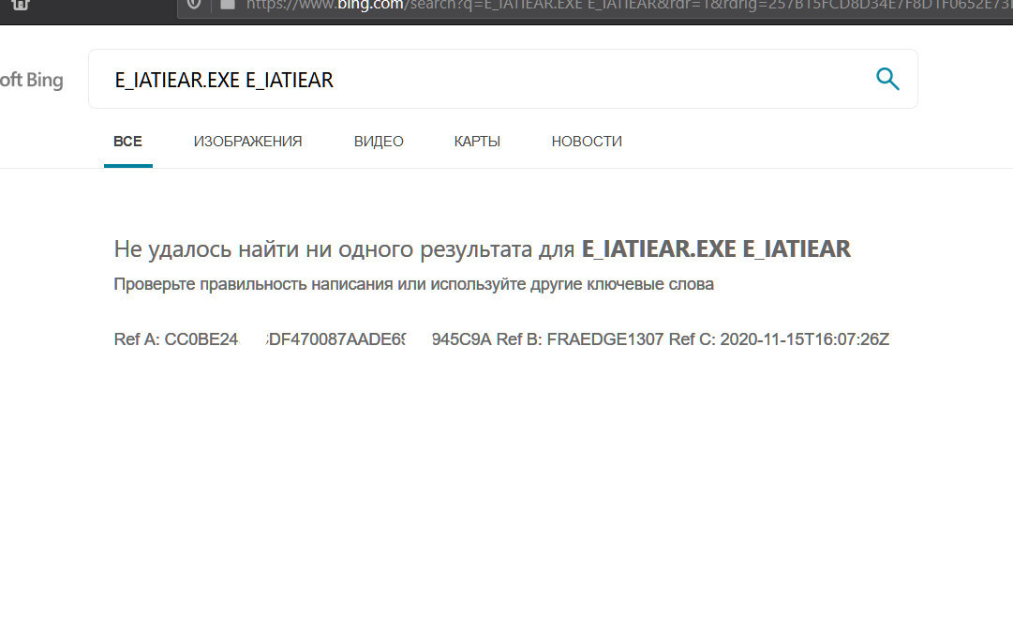Switch to the ИЗОБРАЖЕНИЯ tab

[x=247, y=142]
